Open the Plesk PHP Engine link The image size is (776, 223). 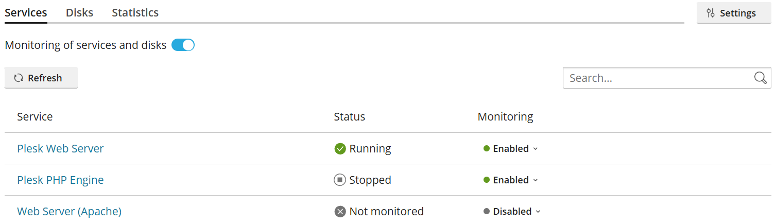pos(60,180)
